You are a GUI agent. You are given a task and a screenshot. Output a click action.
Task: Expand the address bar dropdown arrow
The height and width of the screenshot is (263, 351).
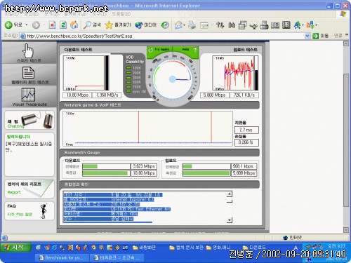coord(307,36)
